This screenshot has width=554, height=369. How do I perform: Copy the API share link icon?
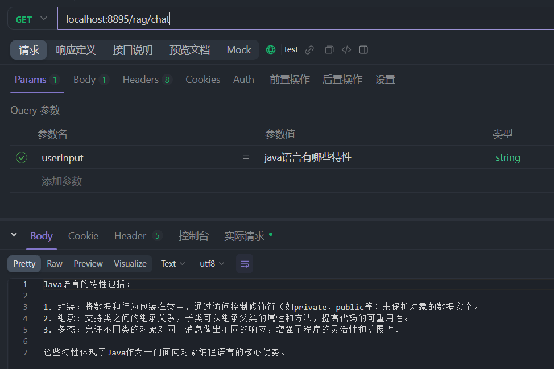pos(309,50)
